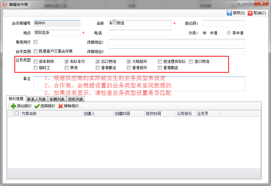Click the 移除报价 red X icon
Viewport: 271px width, 186px height.
pos(61,106)
